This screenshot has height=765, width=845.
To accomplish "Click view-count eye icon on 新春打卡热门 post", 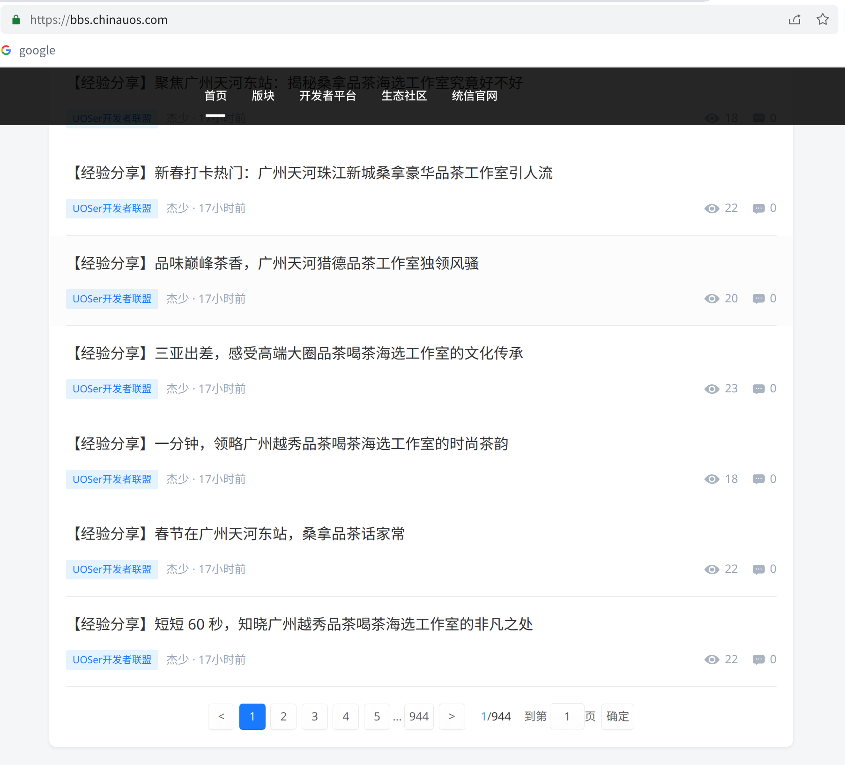I will click(712, 209).
